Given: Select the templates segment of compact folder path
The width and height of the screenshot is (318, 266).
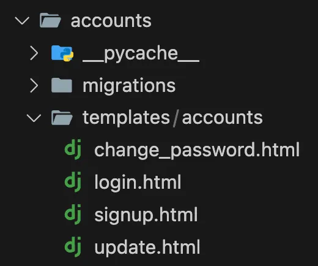Looking at the screenshot, I should (x=126, y=118).
